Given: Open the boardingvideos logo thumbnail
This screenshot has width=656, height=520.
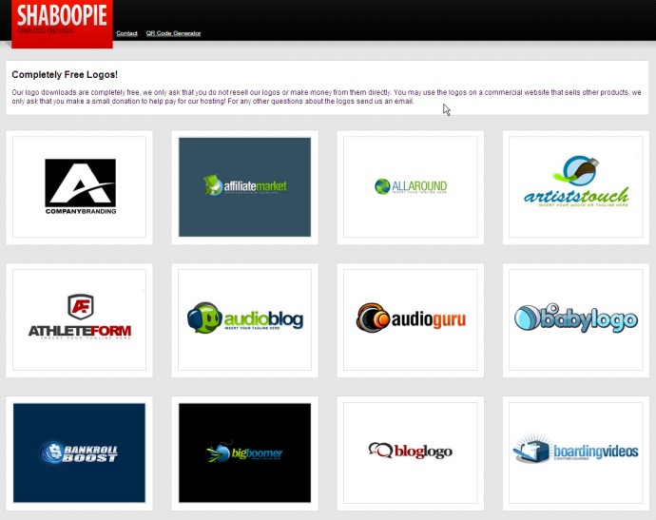Looking at the screenshot, I should click(576, 453).
